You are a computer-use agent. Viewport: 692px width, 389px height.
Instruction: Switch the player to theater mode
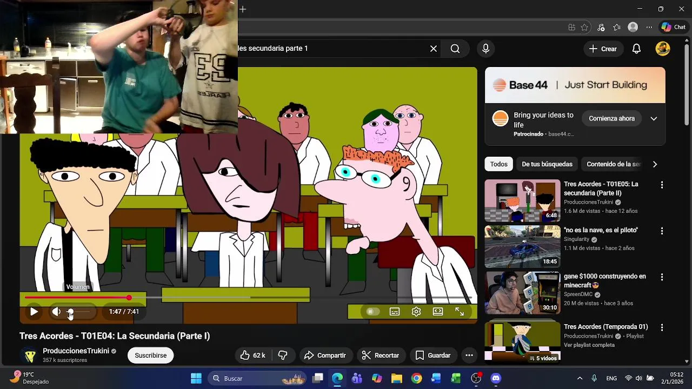pos(438,312)
